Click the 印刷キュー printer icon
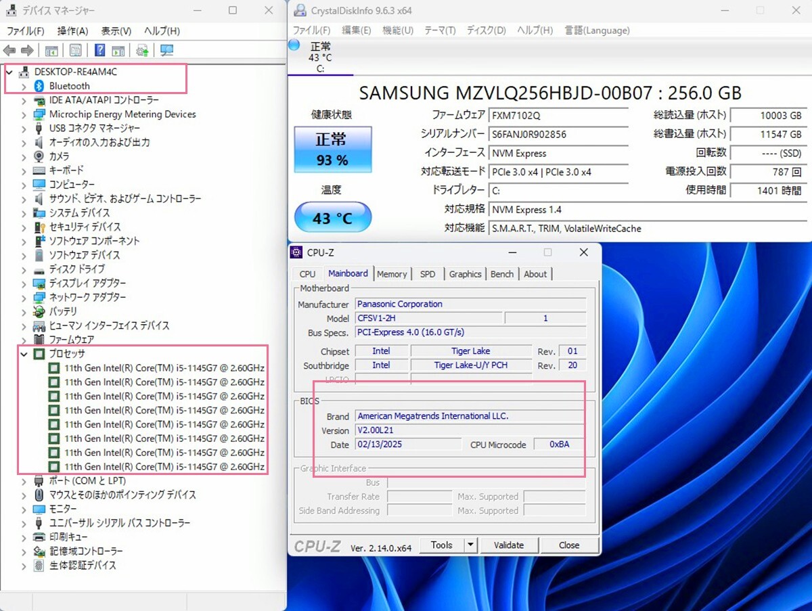 click(39, 537)
